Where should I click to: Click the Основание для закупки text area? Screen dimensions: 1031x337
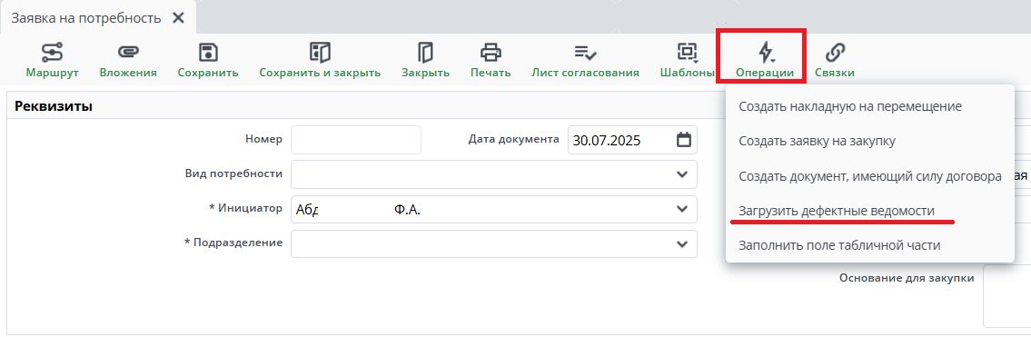pyautogui.click(x=1006, y=295)
